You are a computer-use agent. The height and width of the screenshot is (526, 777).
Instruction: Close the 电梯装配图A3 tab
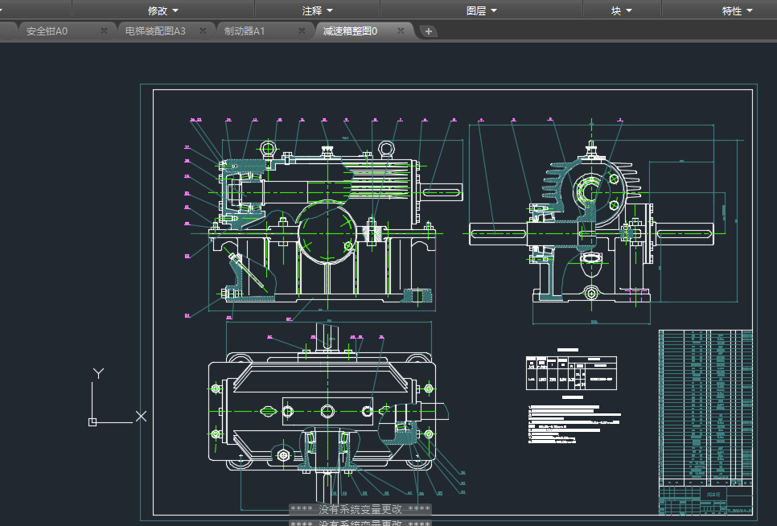coord(203,31)
